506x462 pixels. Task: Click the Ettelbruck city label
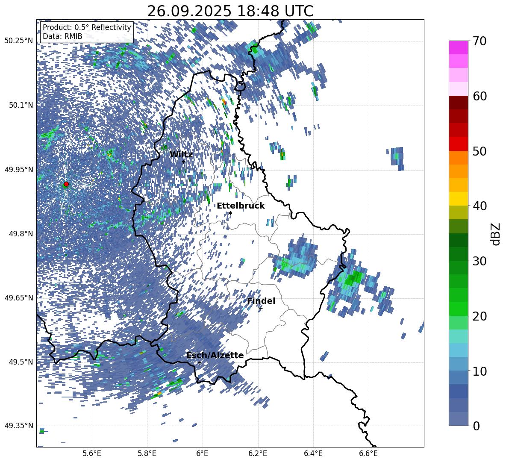[241, 206]
